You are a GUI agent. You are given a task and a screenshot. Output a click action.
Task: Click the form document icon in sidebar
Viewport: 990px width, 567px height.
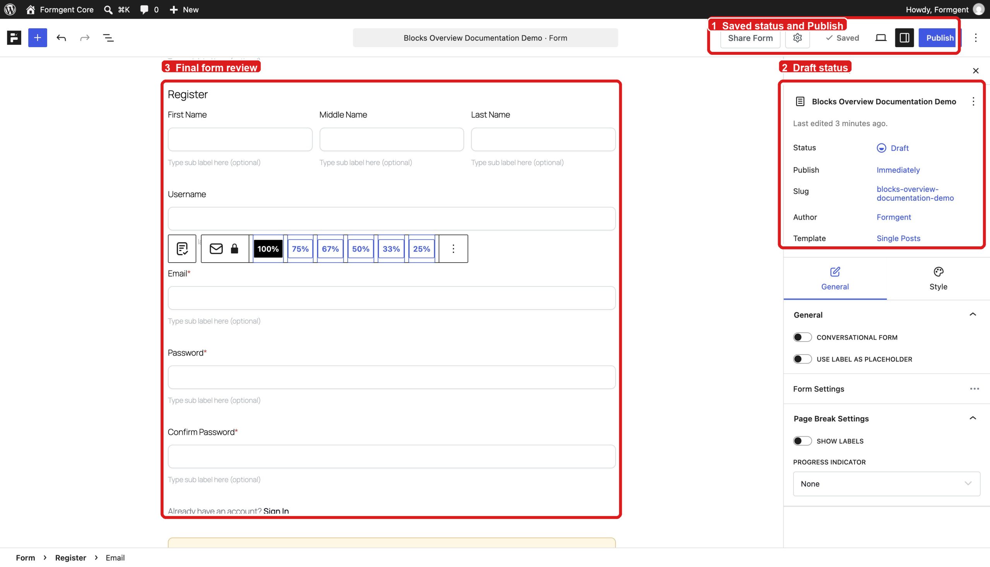(x=800, y=102)
